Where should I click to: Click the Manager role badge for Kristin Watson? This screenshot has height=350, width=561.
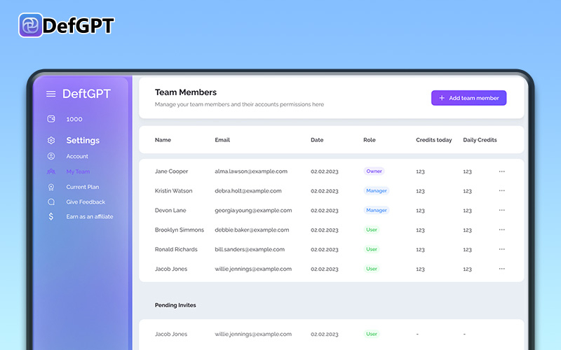(x=377, y=190)
